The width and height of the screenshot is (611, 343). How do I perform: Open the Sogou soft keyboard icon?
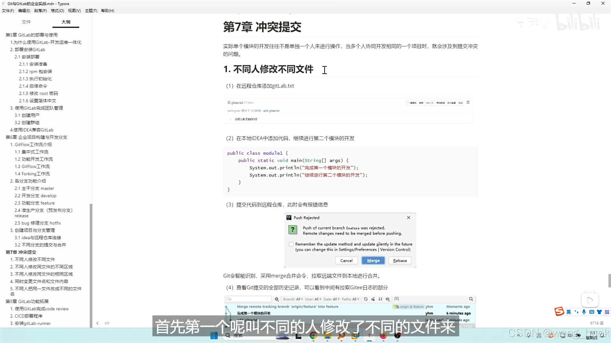592,312
